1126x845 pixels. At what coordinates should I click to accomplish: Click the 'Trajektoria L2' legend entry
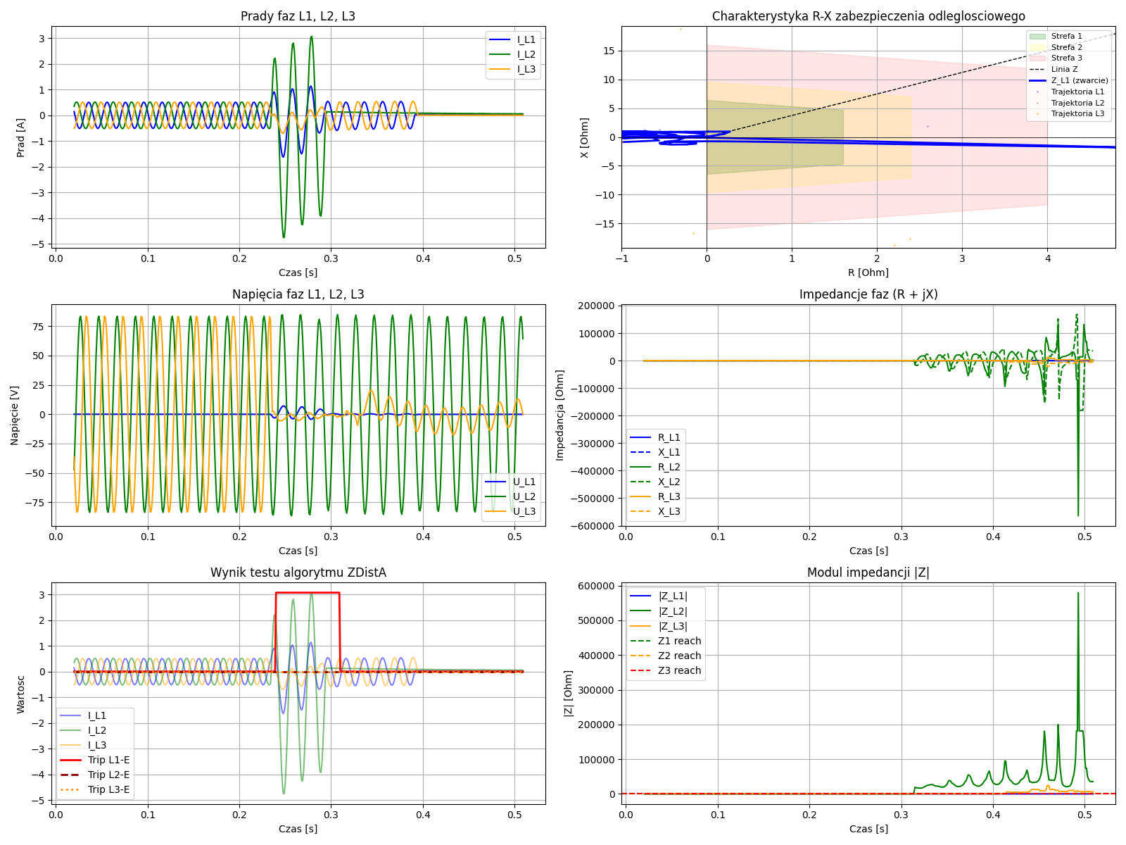pyautogui.click(x=1077, y=103)
